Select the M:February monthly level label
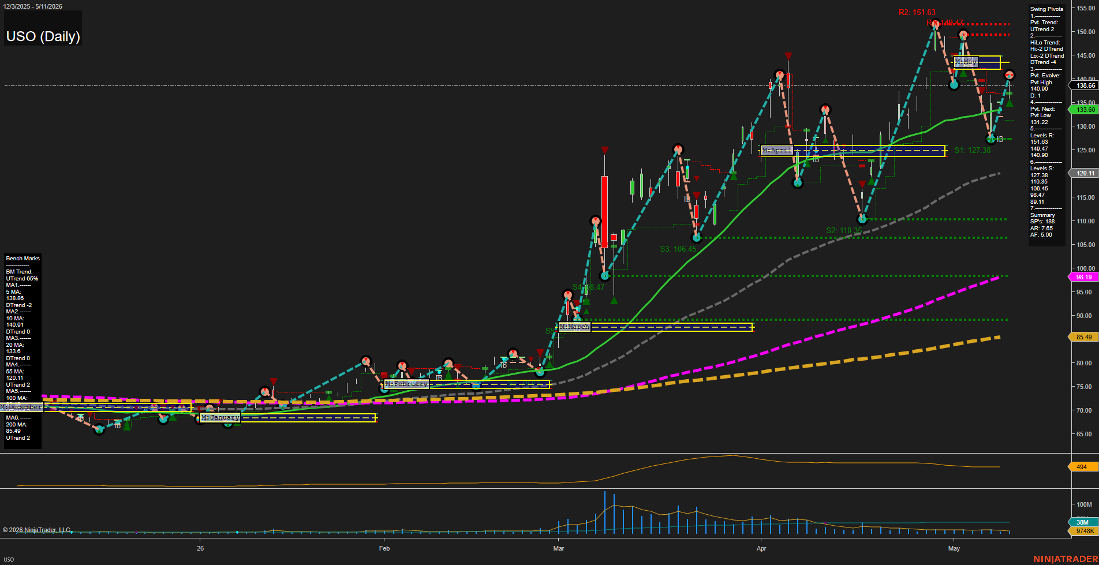 (x=406, y=384)
